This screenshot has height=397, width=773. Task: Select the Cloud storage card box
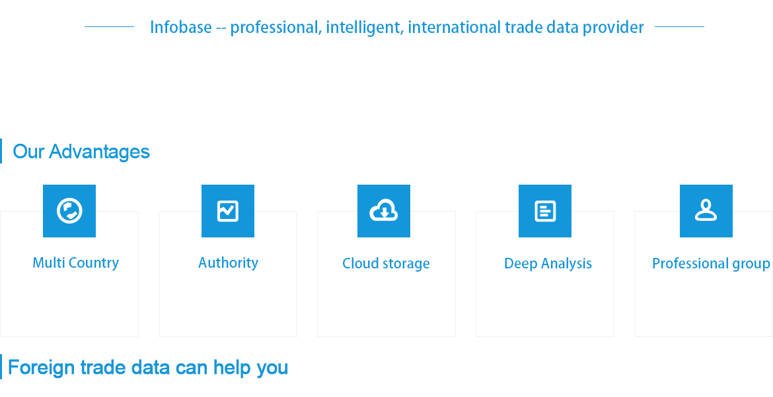click(386, 274)
